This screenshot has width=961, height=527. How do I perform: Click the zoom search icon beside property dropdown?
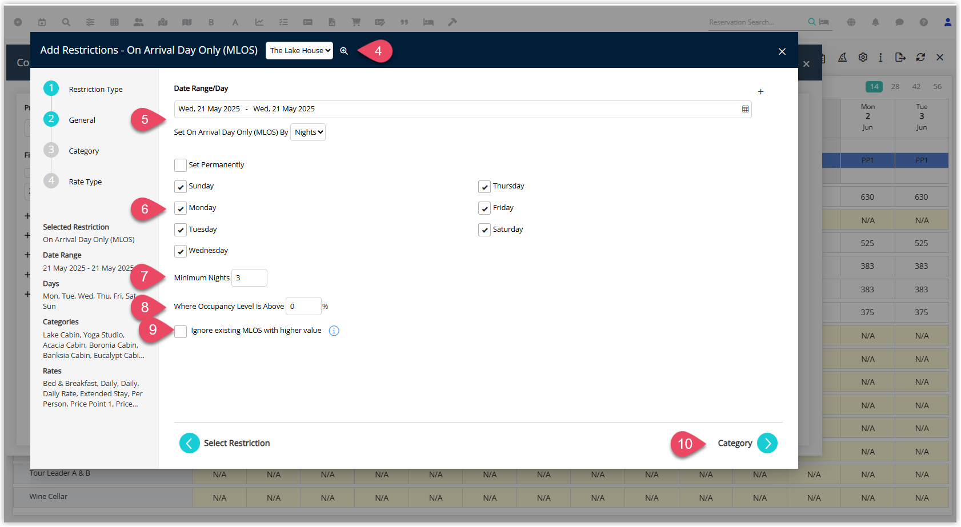click(x=344, y=51)
